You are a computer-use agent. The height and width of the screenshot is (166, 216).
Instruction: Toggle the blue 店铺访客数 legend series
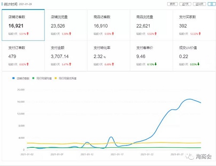[x=21, y=78]
